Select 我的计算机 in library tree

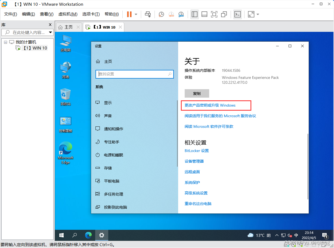coord(23,42)
